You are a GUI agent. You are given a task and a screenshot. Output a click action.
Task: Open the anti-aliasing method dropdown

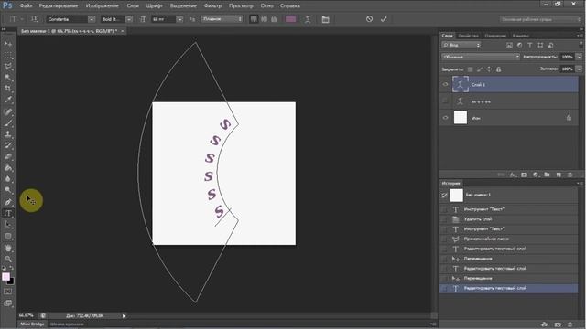pyautogui.click(x=222, y=19)
